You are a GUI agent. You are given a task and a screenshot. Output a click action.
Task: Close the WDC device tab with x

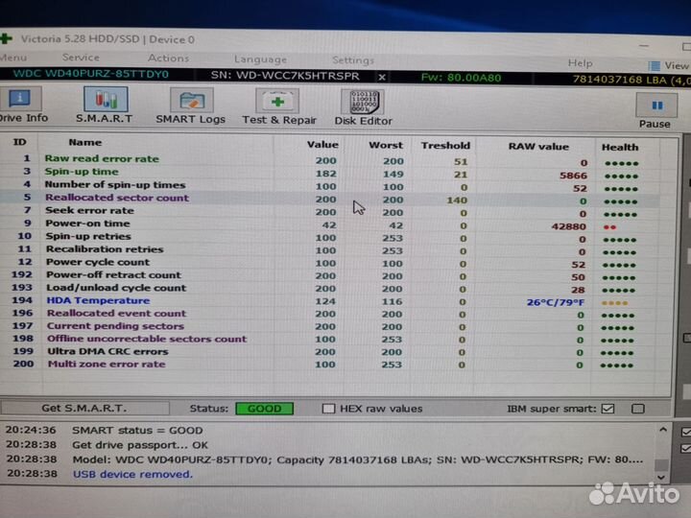click(382, 77)
